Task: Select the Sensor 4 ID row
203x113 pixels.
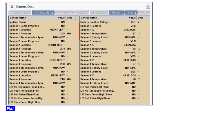Action: 115,76
